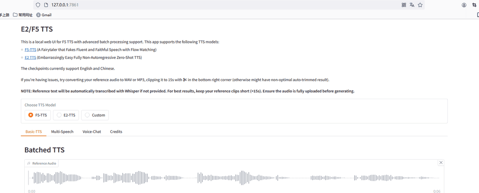This screenshot has width=479, height=193.
Task: Select the E2-TTS model option
Action: (x=59, y=115)
